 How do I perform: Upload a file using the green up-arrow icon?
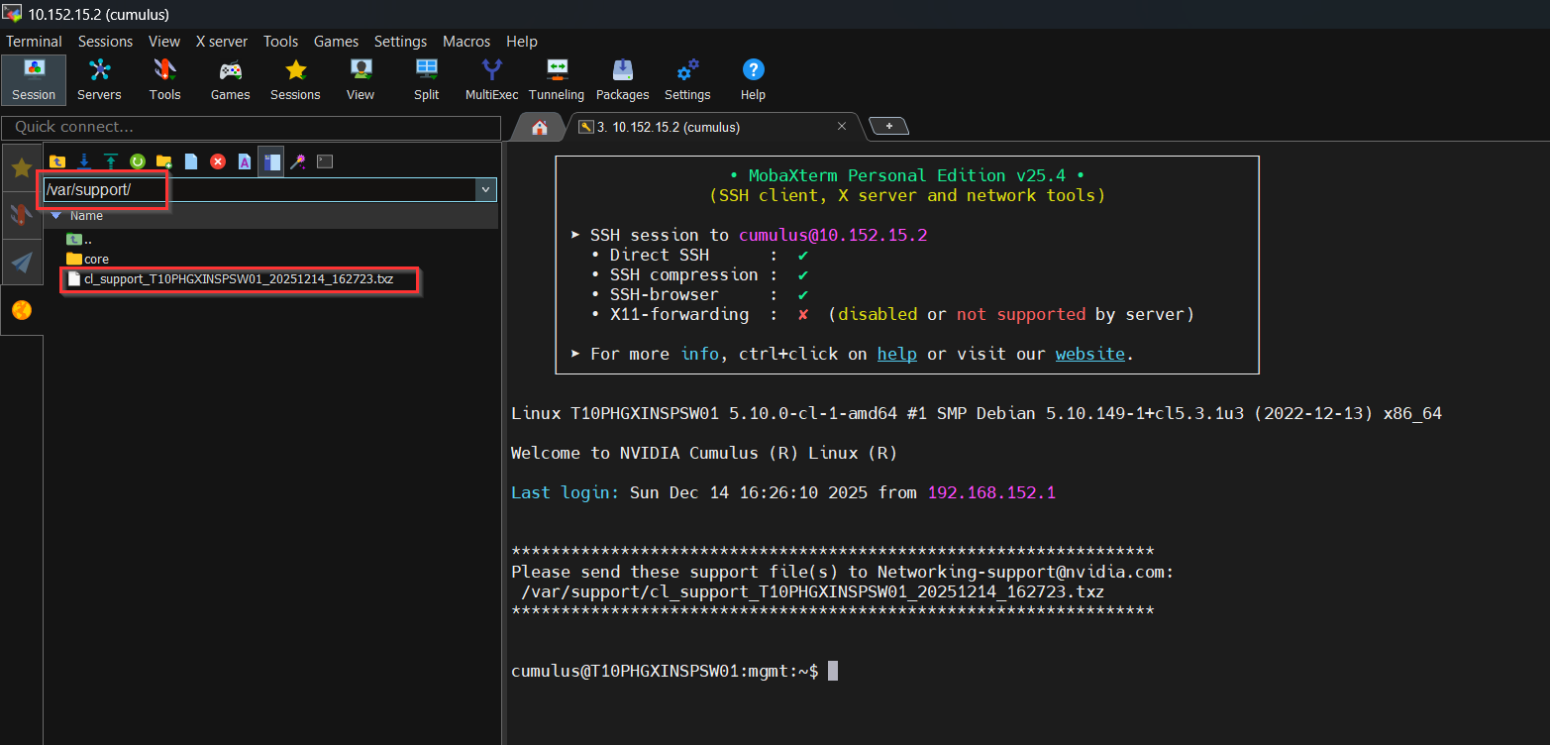click(x=111, y=161)
